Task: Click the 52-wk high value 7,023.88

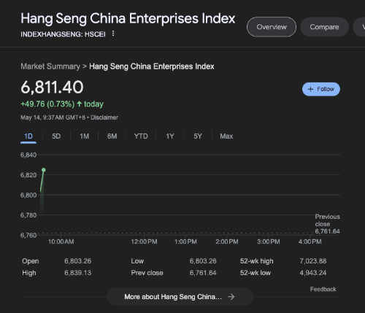Action: point(313,261)
